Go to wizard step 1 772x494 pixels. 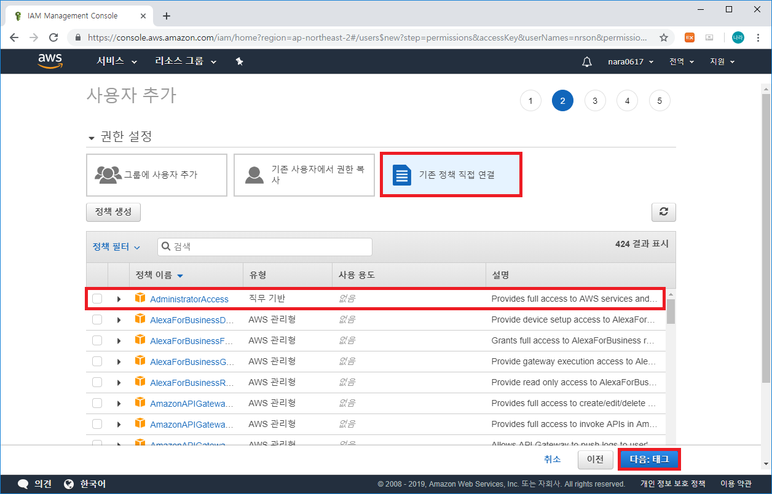[x=530, y=101]
